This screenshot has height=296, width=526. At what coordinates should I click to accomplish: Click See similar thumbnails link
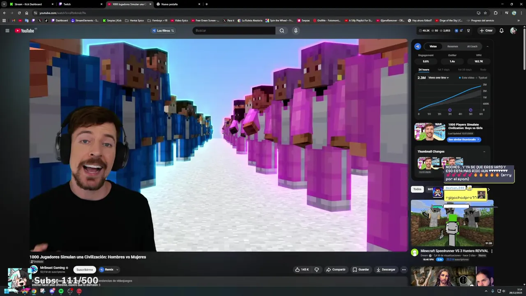[464, 139]
